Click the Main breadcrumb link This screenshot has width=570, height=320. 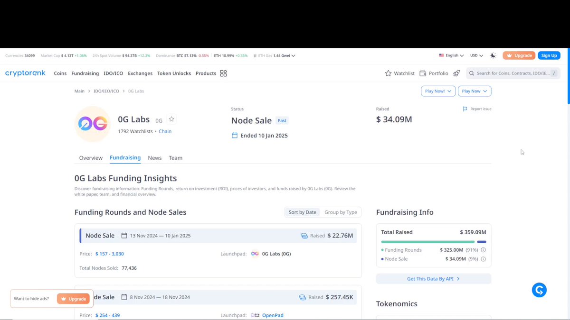pyautogui.click(x=79, y=91)
